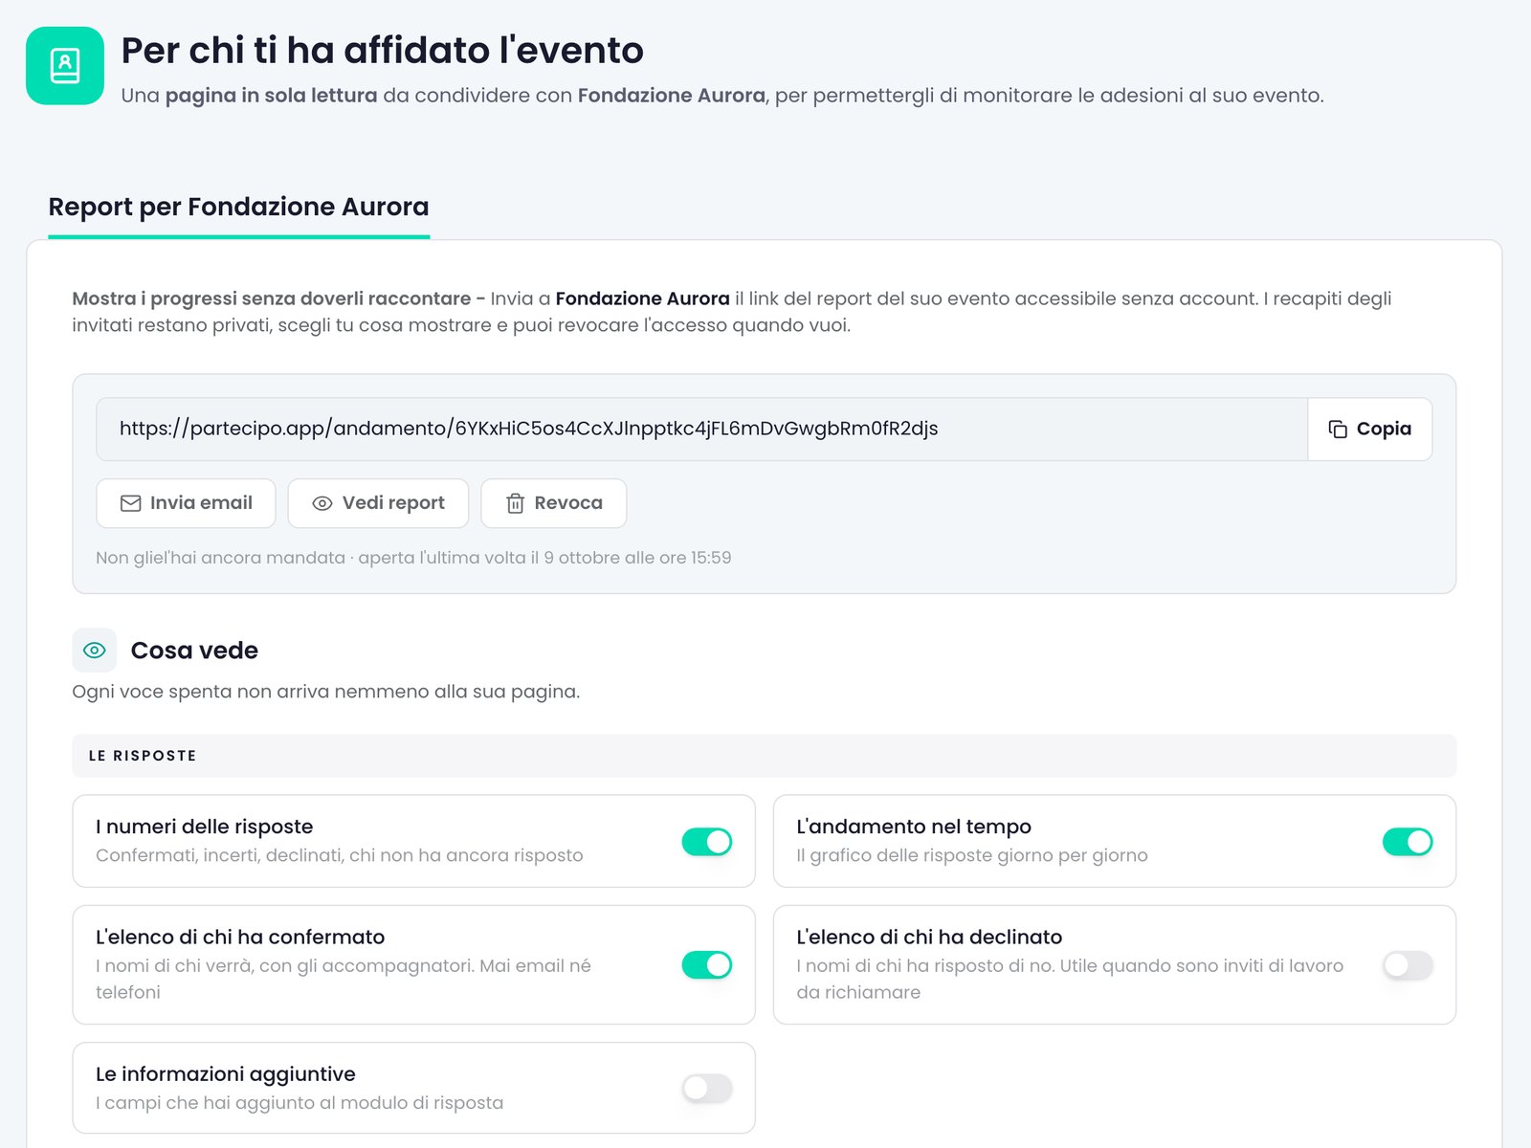Click 'Confermati, incerti, declinati' description text
The width and height of the screenshot is (1531, 1148).
219,855
